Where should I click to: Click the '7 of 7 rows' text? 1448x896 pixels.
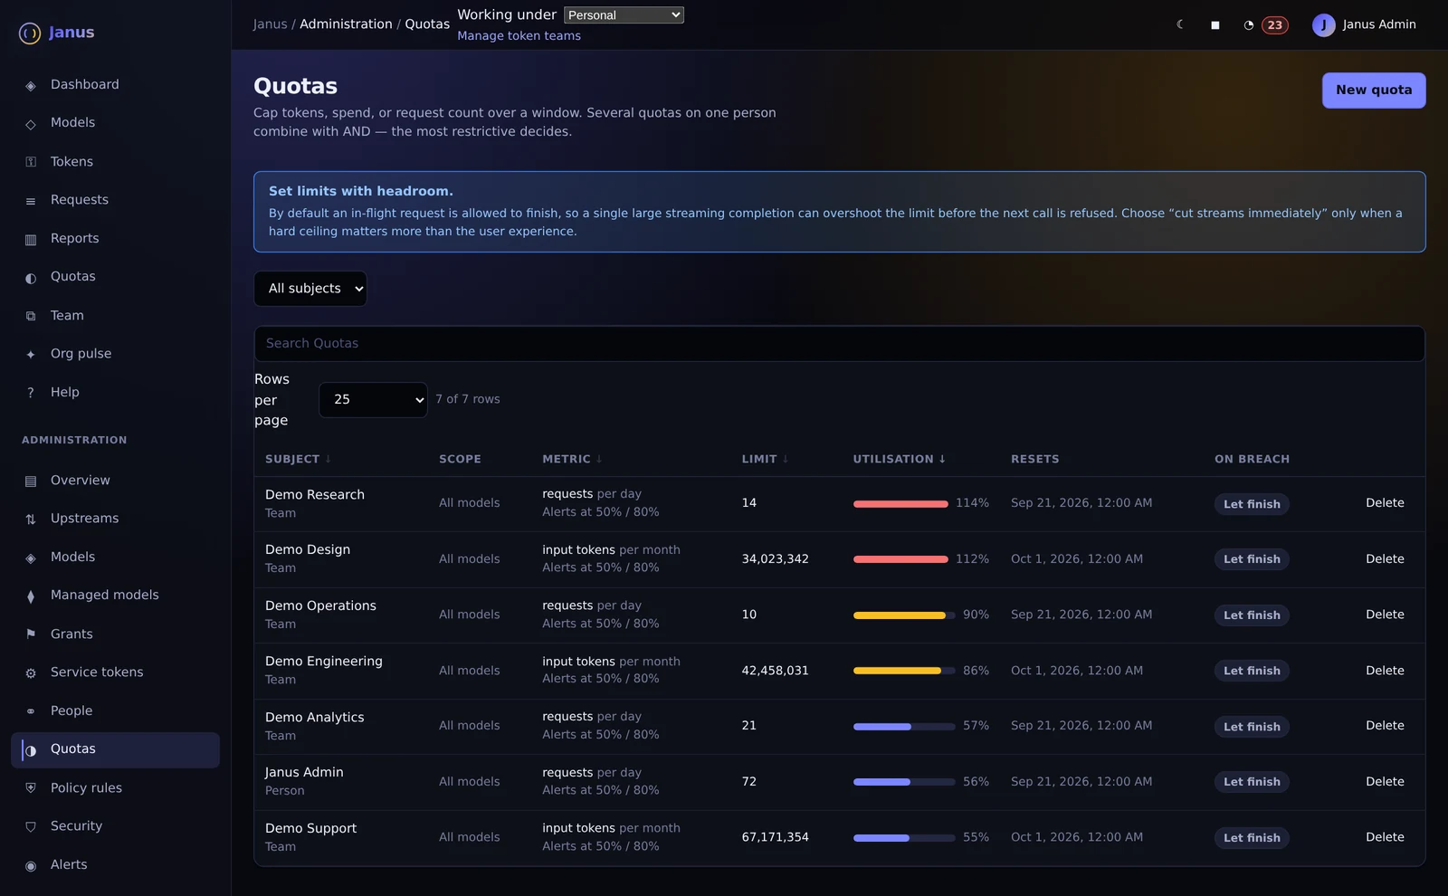[x=468, y=399]
